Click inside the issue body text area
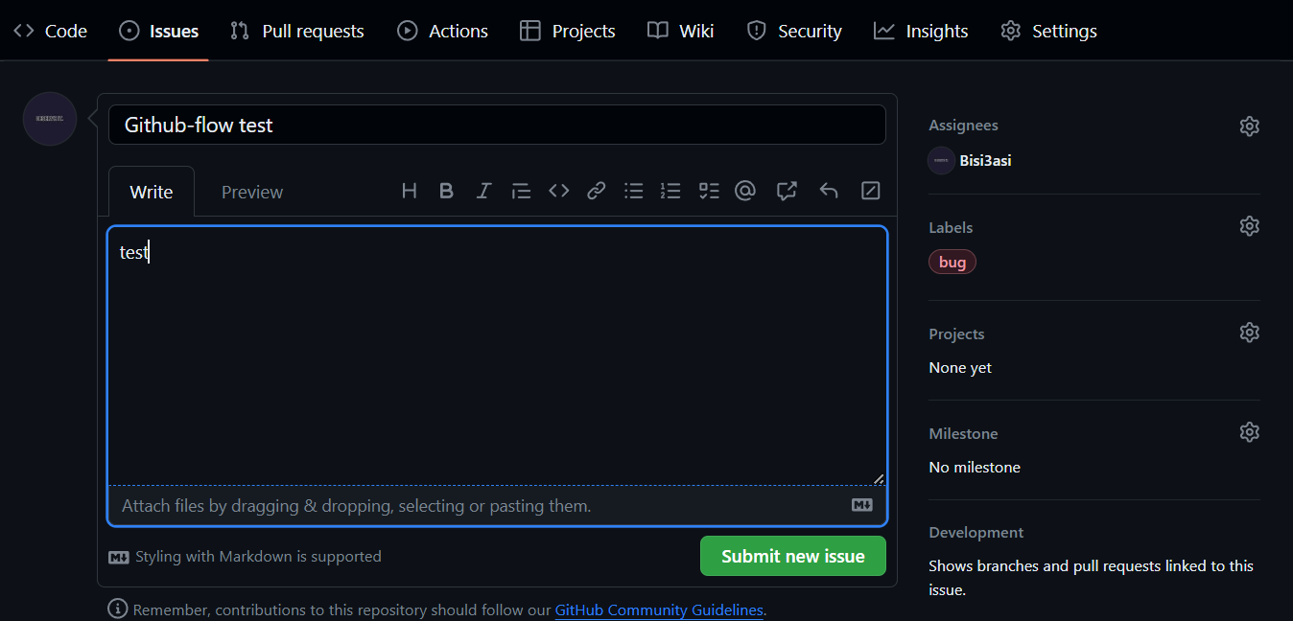 pos(497,356)
